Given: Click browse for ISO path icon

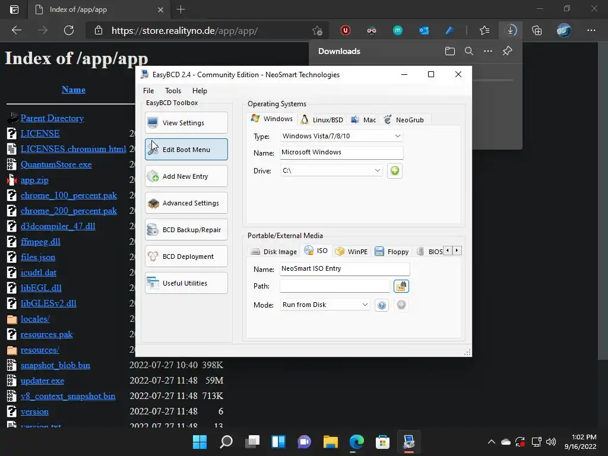Looking at the screenshot, I should coord(401,286).
